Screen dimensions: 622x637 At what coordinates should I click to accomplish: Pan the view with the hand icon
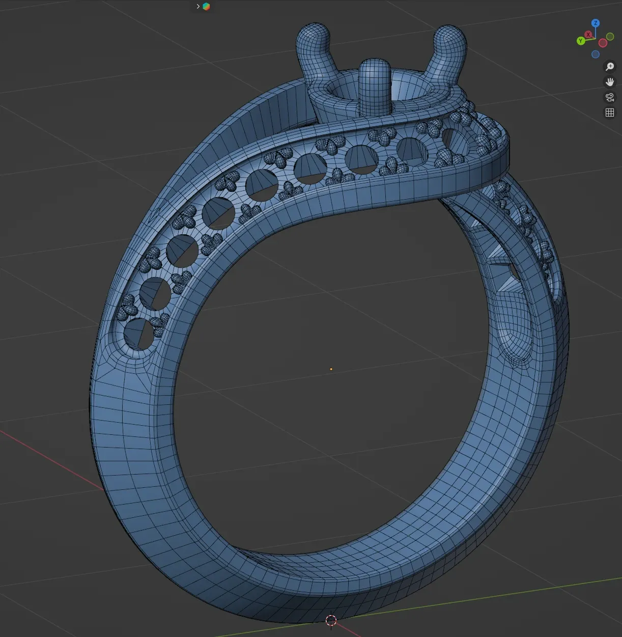(x=610, y=81)
